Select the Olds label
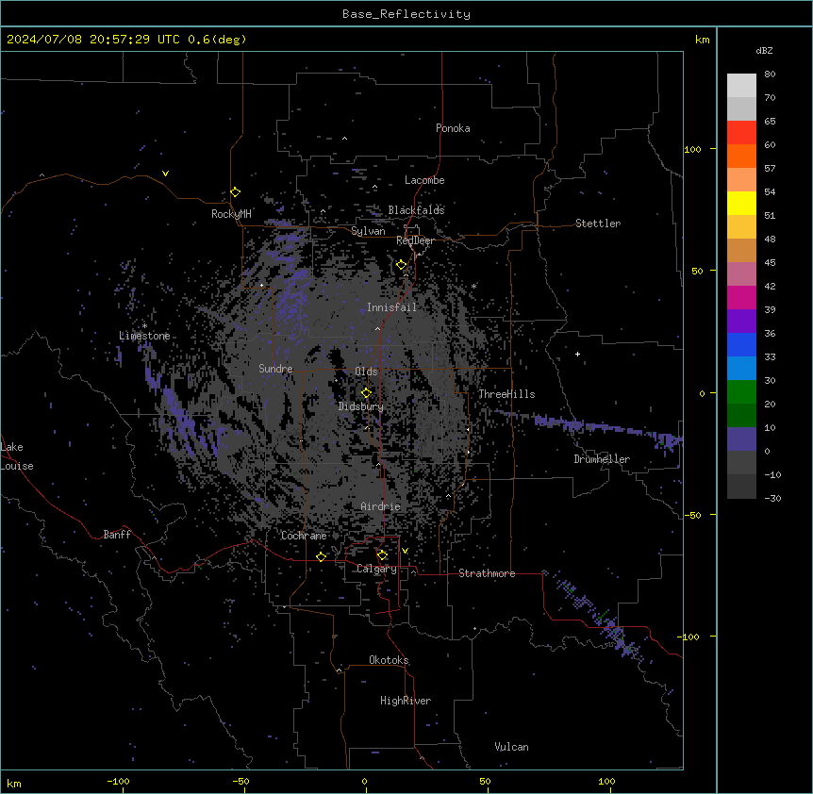Image resolution: width=813 pixels, height=794 pixels. point(366,372)
